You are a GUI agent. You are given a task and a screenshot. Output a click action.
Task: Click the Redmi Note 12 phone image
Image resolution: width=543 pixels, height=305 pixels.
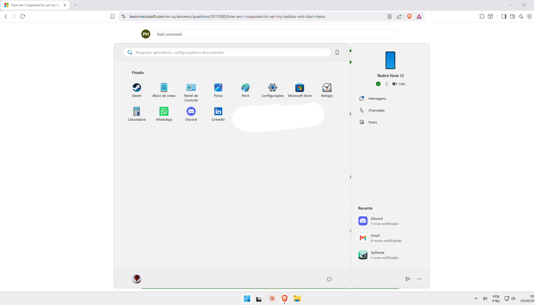point(390,60)
